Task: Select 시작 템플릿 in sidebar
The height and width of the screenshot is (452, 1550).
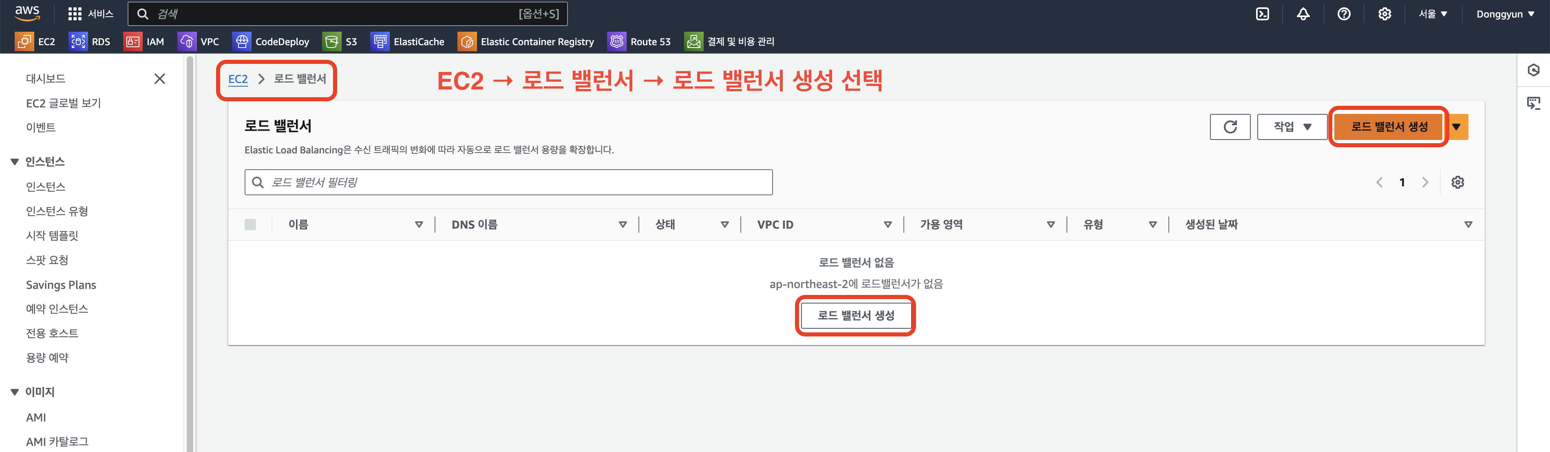Action: (x=52, y=235)
